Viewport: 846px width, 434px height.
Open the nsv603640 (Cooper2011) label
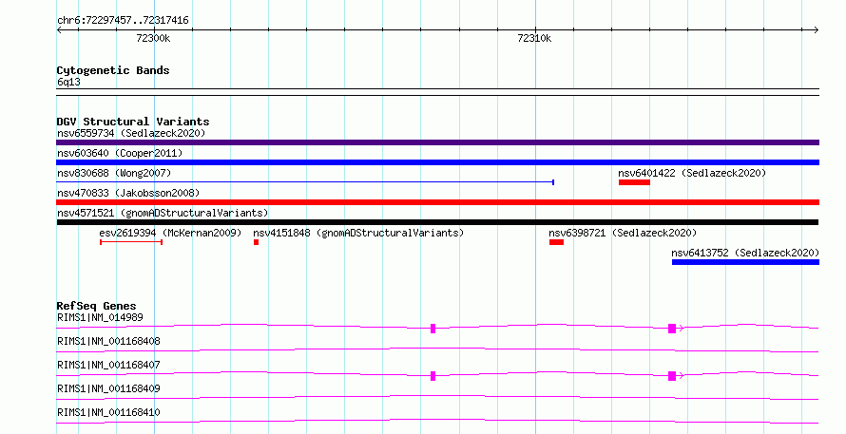pos(120,153)
